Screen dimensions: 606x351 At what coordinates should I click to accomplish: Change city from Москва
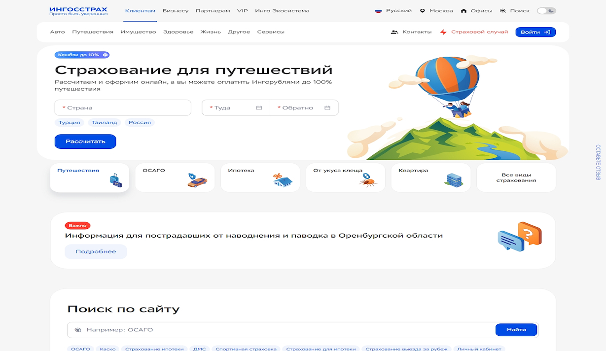(x=441, y=11)
